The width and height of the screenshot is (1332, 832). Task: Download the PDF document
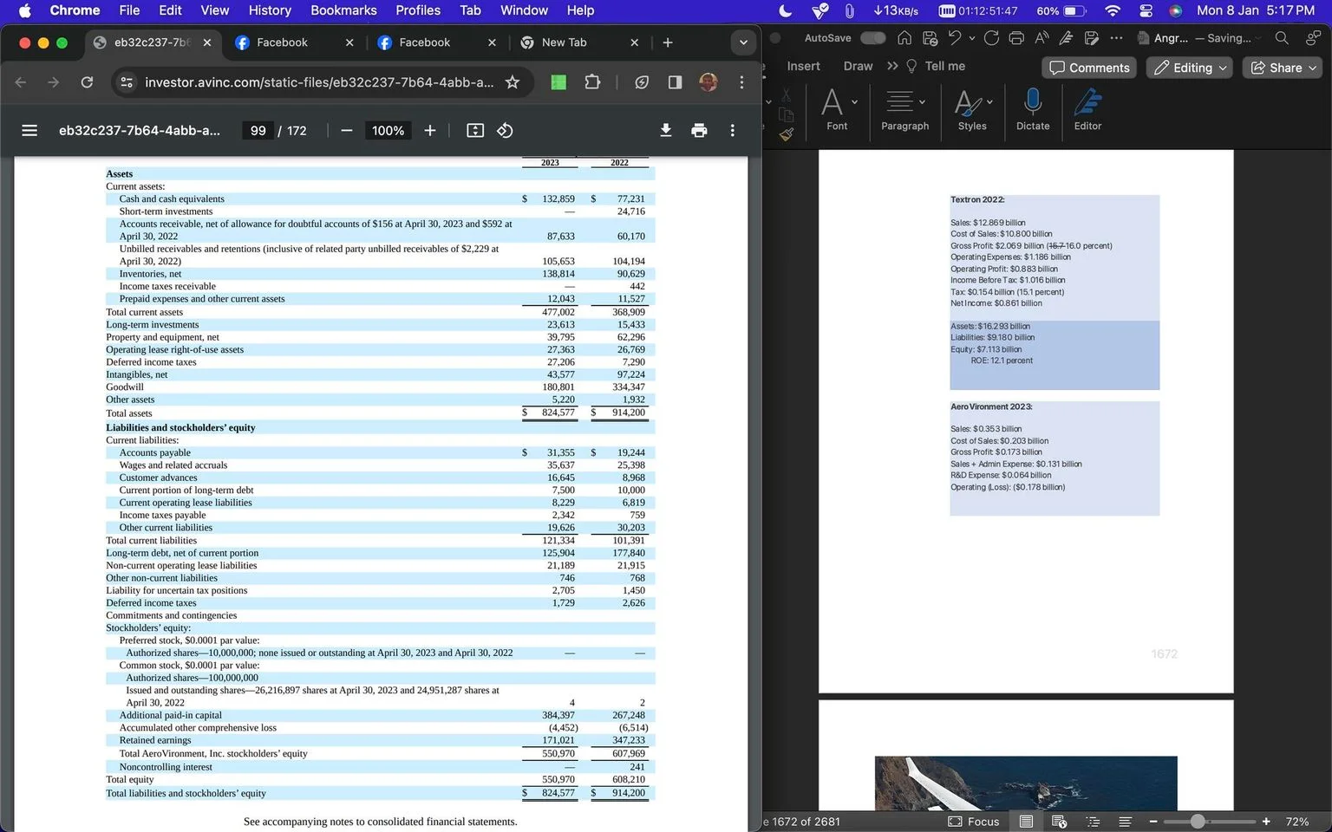pyautogui.click(x=665, y=130)
